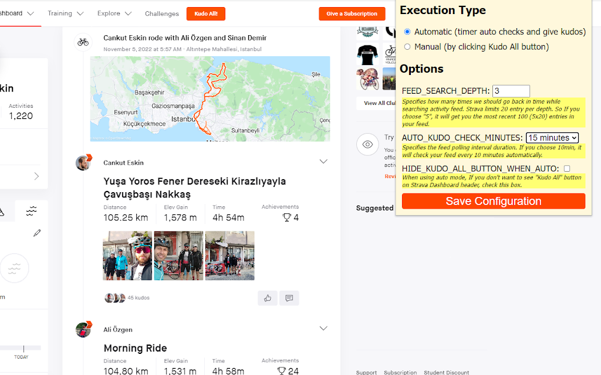
Task: Click the FEED_SEARCH_DEPTH input field
Action: [511, 91]
